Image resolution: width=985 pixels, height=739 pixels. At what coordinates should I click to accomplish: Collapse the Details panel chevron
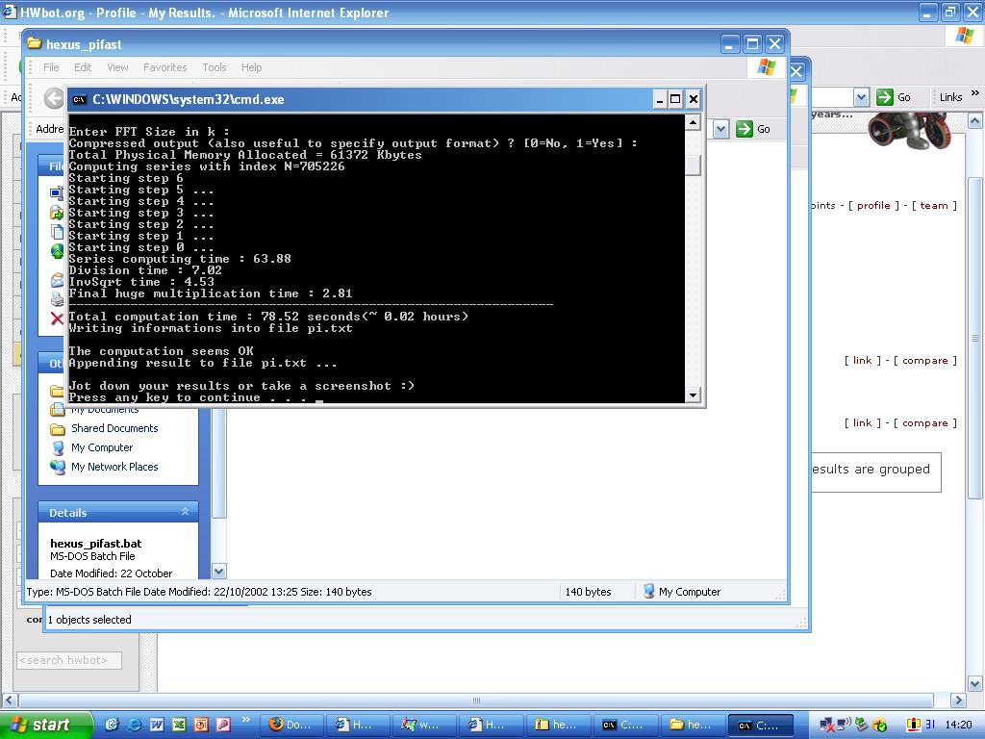tap(185, 512)
